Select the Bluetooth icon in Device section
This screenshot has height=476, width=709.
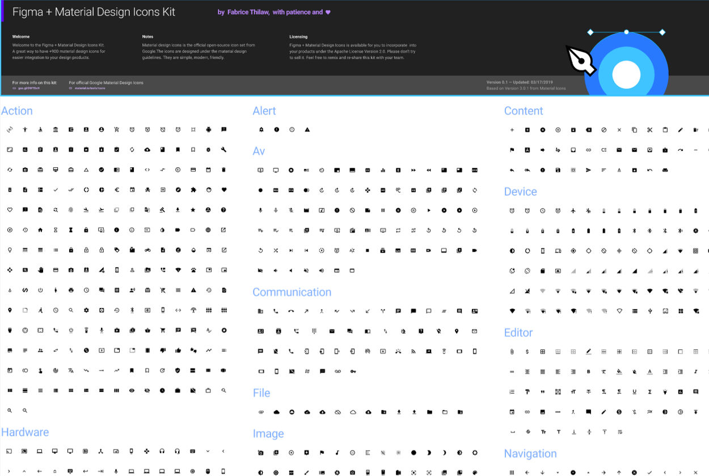coord(635,230)
